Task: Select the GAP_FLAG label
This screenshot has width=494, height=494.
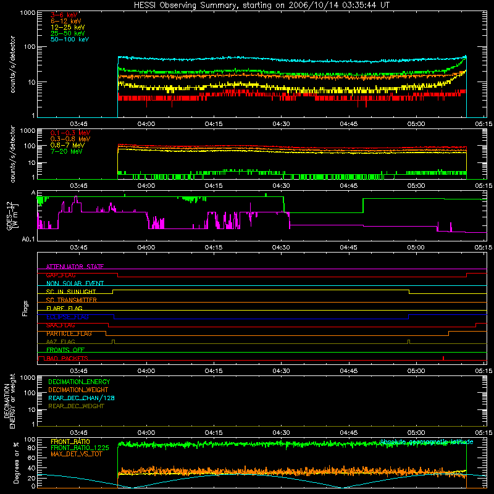Action: coord(61,275)
